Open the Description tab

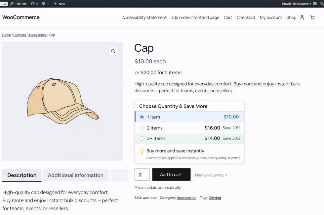22,175
